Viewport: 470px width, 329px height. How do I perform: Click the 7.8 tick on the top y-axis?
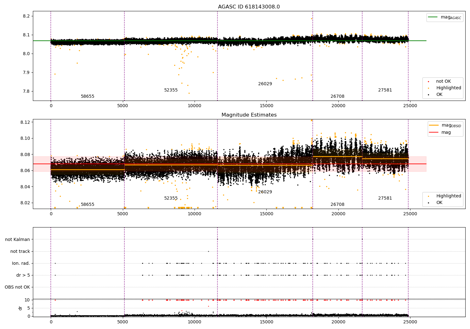(26, 91)
